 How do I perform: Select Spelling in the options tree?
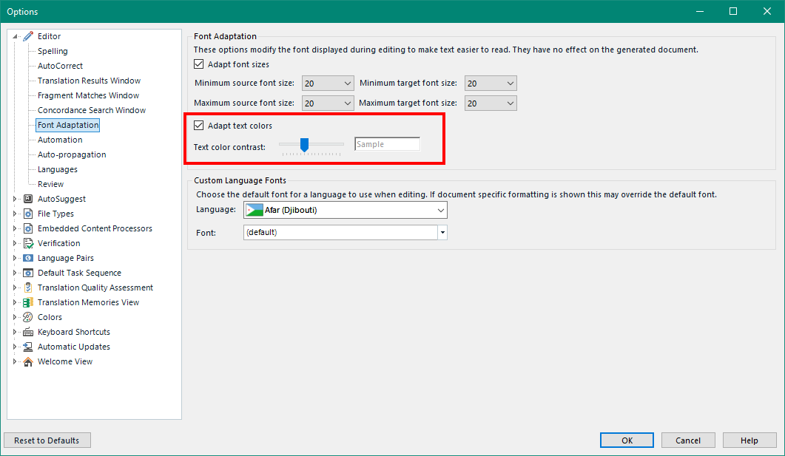click(53, 51)
